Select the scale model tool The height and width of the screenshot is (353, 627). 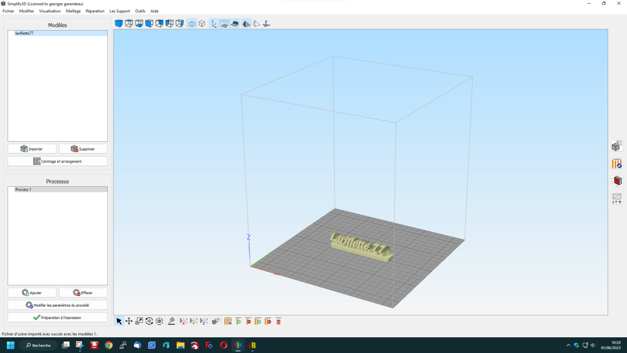tap(139, 321)
